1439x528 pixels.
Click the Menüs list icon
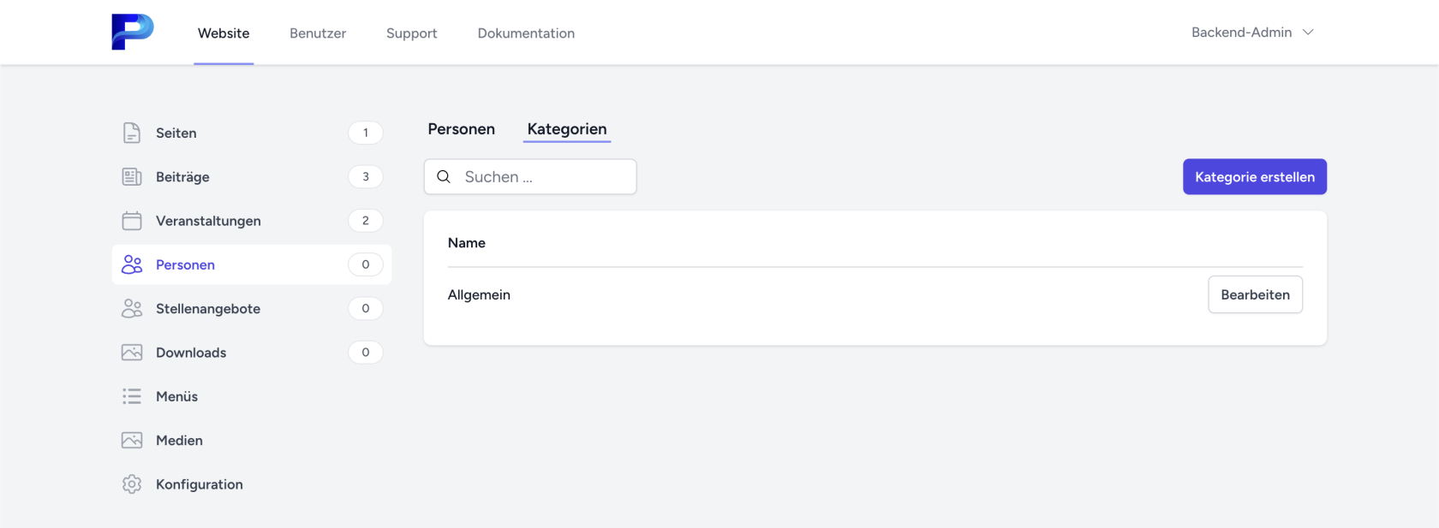point(132,396)
